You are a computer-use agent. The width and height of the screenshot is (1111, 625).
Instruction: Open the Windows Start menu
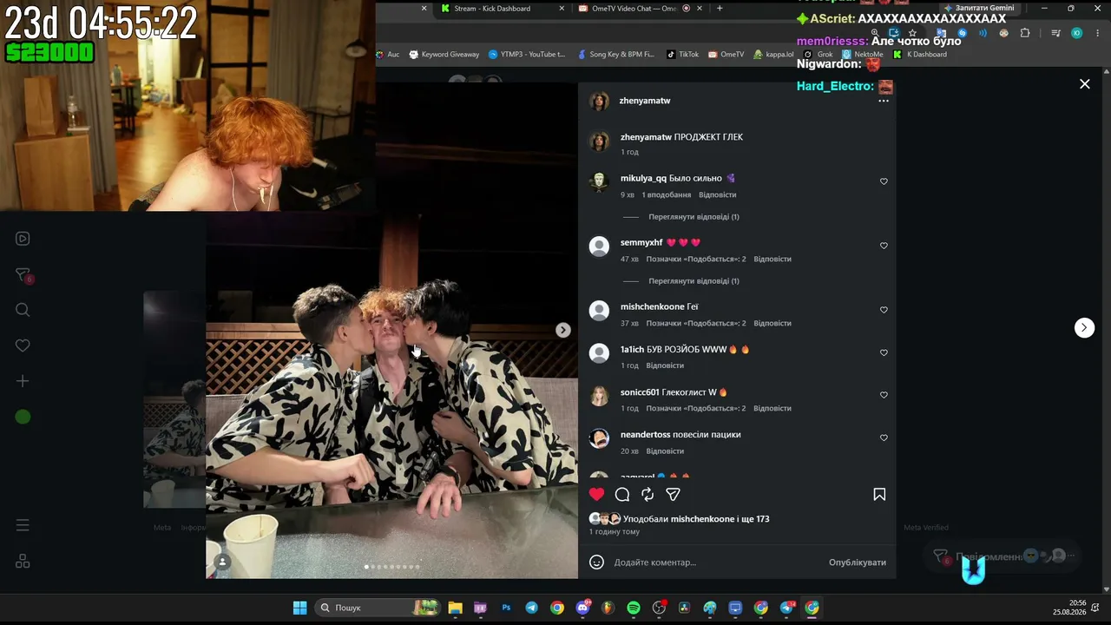(x=299, y=608)
